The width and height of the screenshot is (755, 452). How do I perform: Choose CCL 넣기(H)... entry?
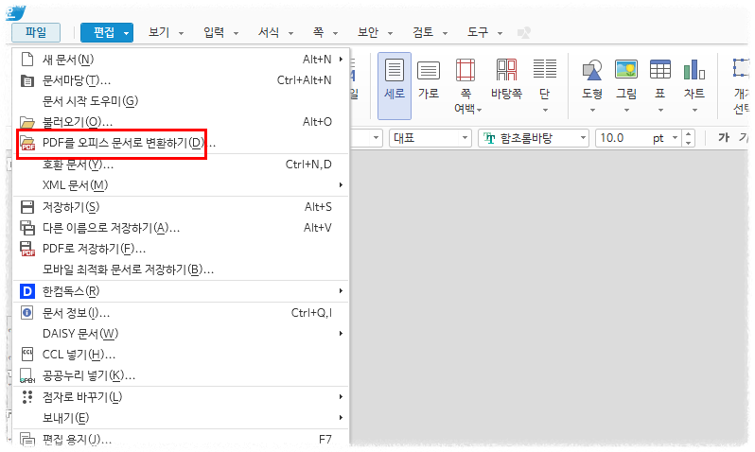point(181,355)
